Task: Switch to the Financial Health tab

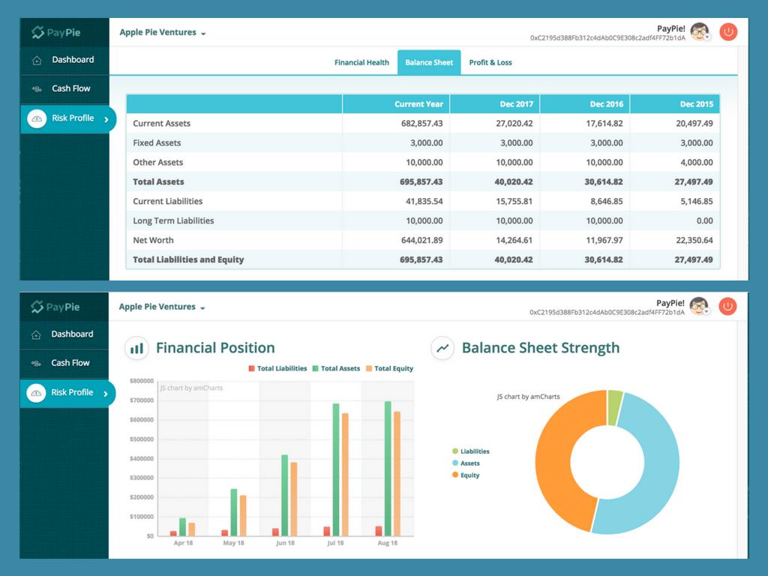Action: pos(361,62)
